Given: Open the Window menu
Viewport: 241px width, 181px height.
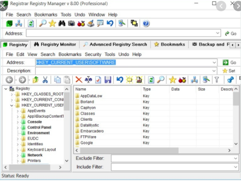Looking at the screenshot, I should [96, 15].
